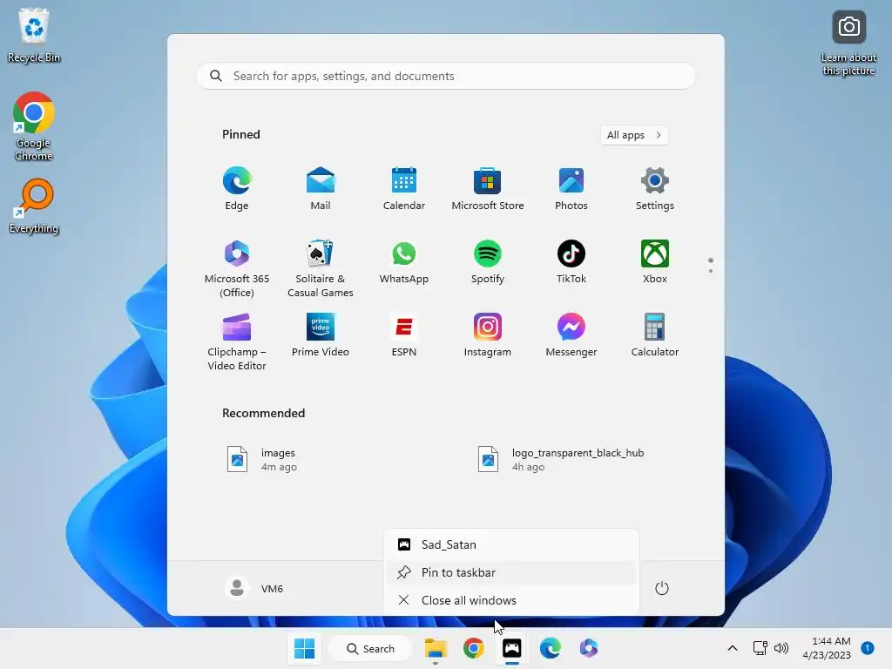
Task: Open Microsoft Store
Action: pos(488,189)
